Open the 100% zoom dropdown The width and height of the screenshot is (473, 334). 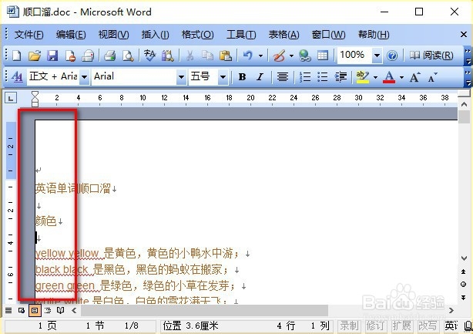tap(377, 56)
